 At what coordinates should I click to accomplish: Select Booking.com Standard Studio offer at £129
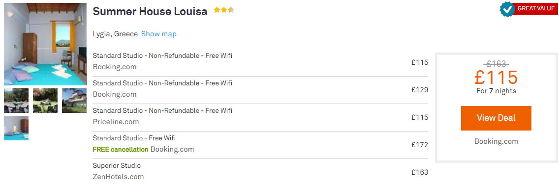(x=260, y=90)
